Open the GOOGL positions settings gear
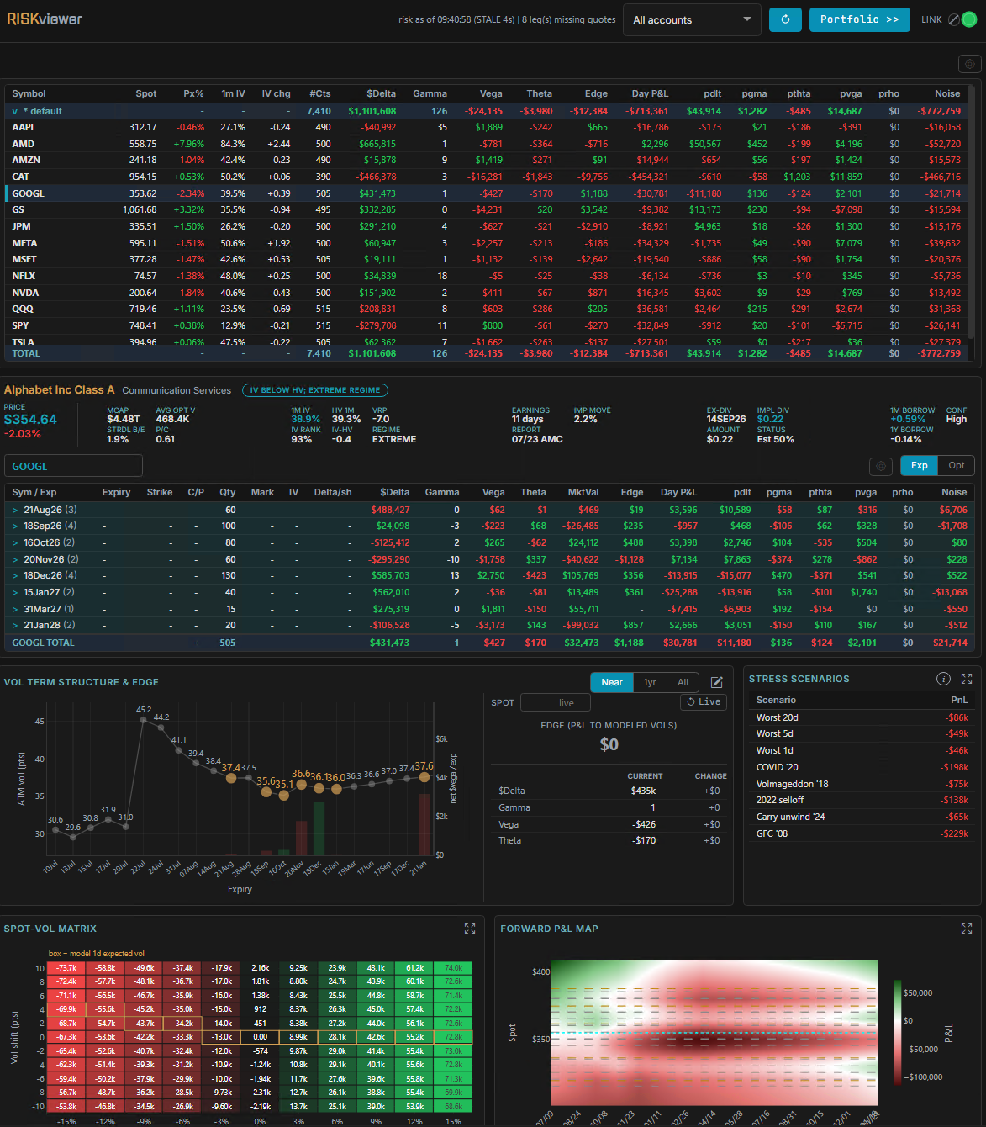986x1127 pixels. [880, 466]
